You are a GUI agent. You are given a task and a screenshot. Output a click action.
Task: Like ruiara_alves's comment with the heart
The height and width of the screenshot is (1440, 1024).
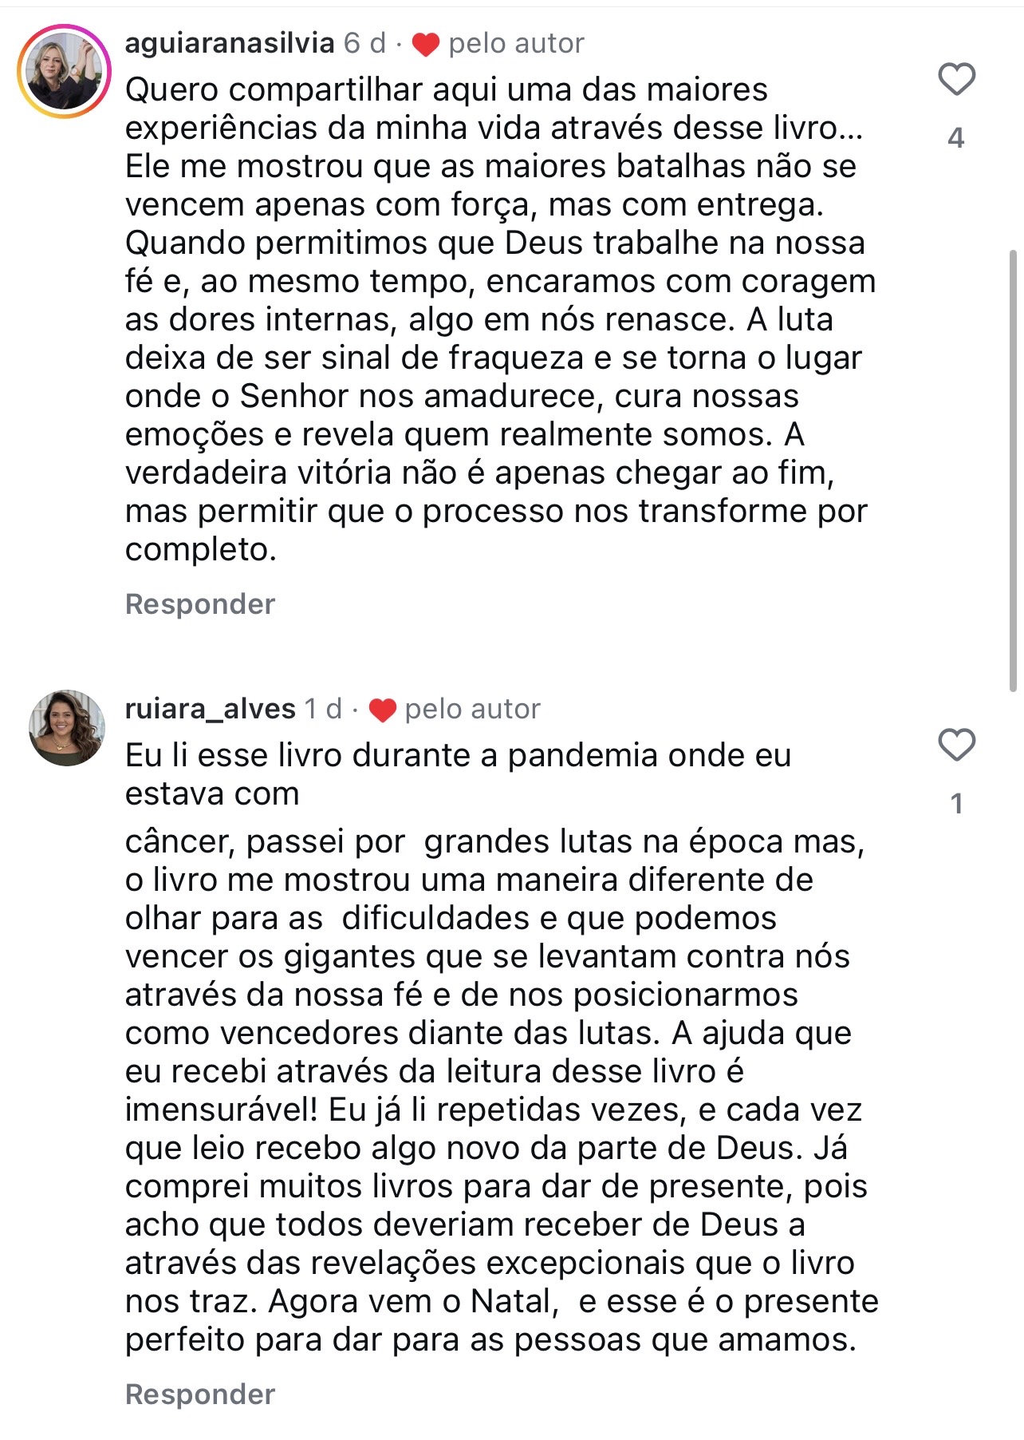coord(956,745)
